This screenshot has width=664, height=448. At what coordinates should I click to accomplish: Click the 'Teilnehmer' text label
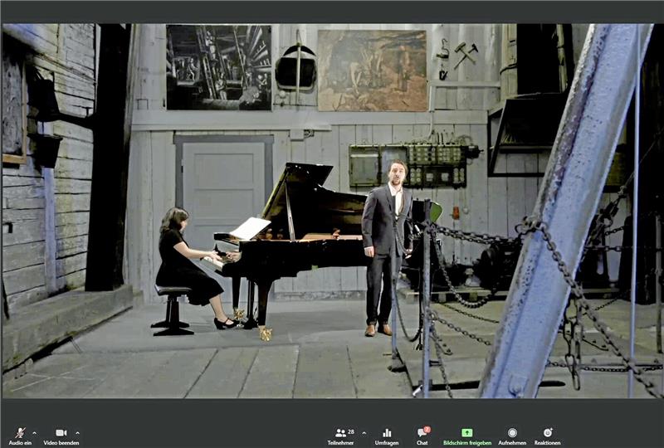pos(340,443)
